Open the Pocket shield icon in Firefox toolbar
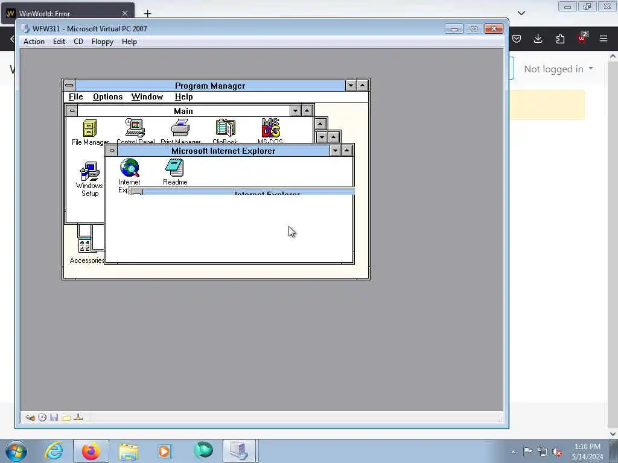This screenshot has height=463, width=618. tap(517, 39)
